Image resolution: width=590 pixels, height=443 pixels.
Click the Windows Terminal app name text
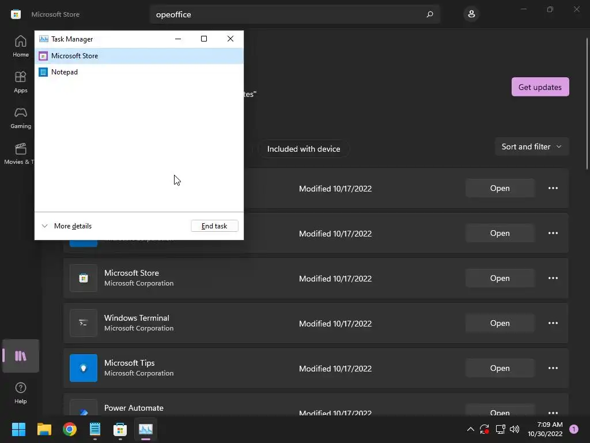pos(137,318)
